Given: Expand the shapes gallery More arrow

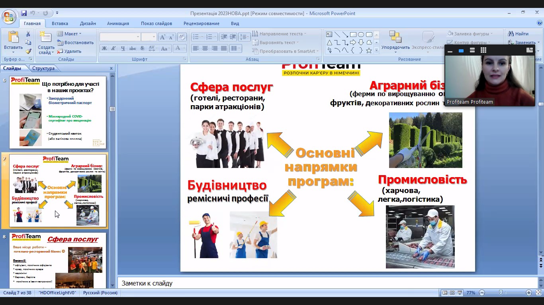Looking at the screenshot, I should point(376,50).
